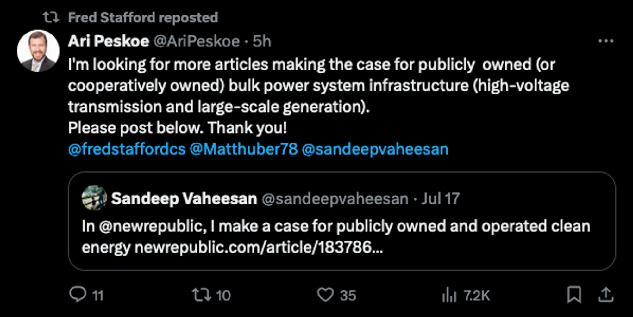Open the newrepublic.com article text in quote
Screen dimensions: 633x317
coord(259,247)
